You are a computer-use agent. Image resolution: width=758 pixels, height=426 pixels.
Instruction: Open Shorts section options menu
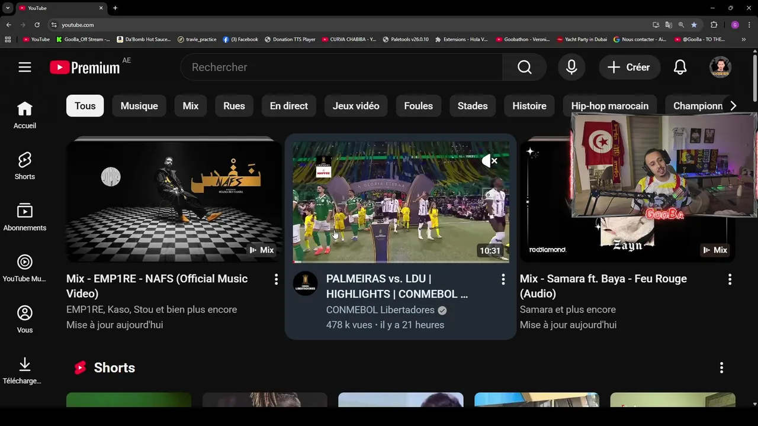[721, 368]
